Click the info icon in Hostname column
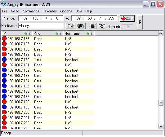Image resolution: width=165 pixels, height=137 pixels. point(91,33)
